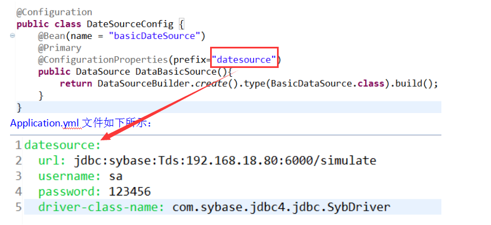Image resolution: width=491 pixels, height=225 pixels.
Task: Click the username: key
Action: point(63,177)
